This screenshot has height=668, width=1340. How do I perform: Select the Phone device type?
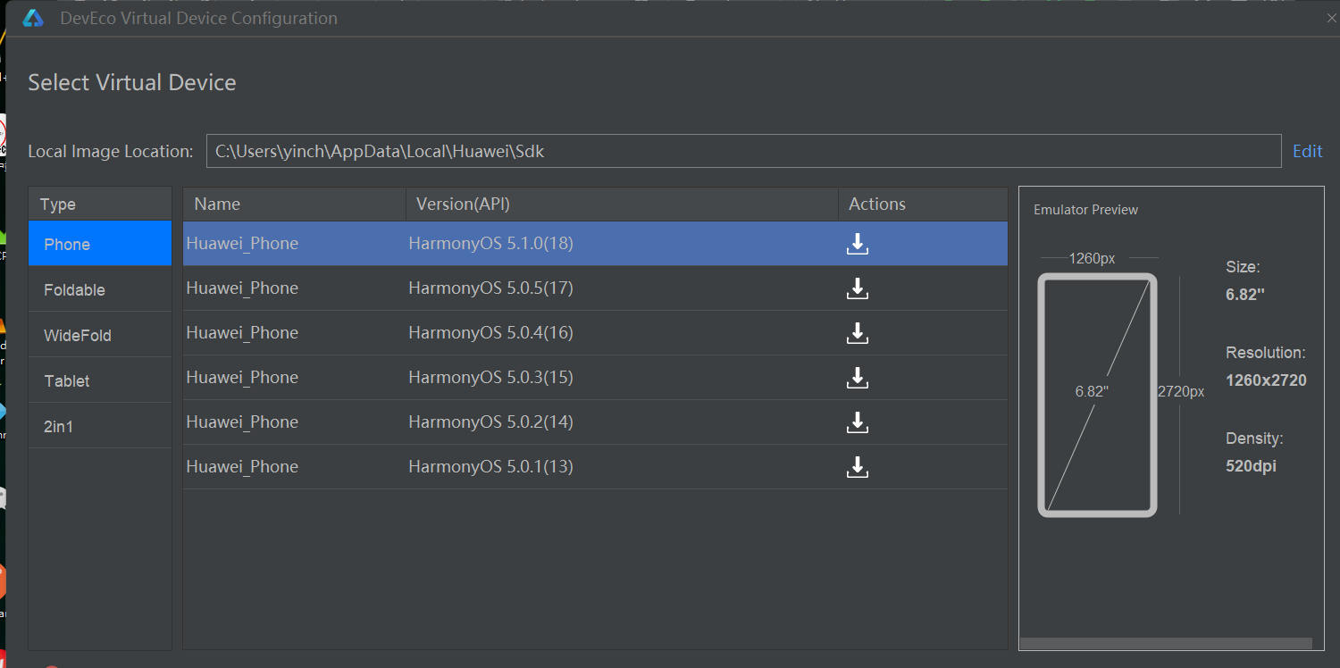[x=100, y=244]
